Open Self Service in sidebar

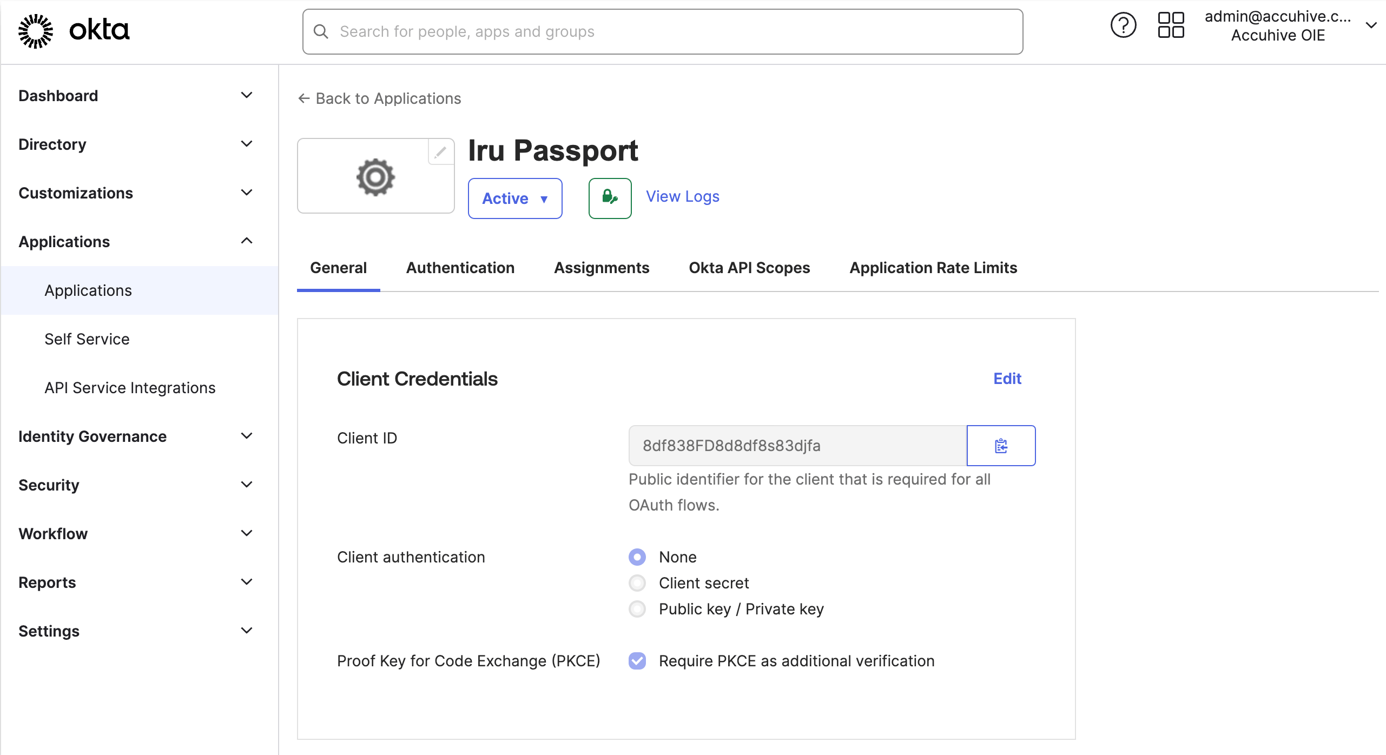[x=87, y=339]
